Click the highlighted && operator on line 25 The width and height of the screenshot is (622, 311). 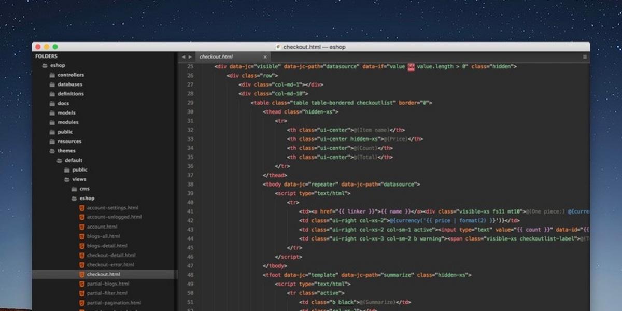point(411,66)
